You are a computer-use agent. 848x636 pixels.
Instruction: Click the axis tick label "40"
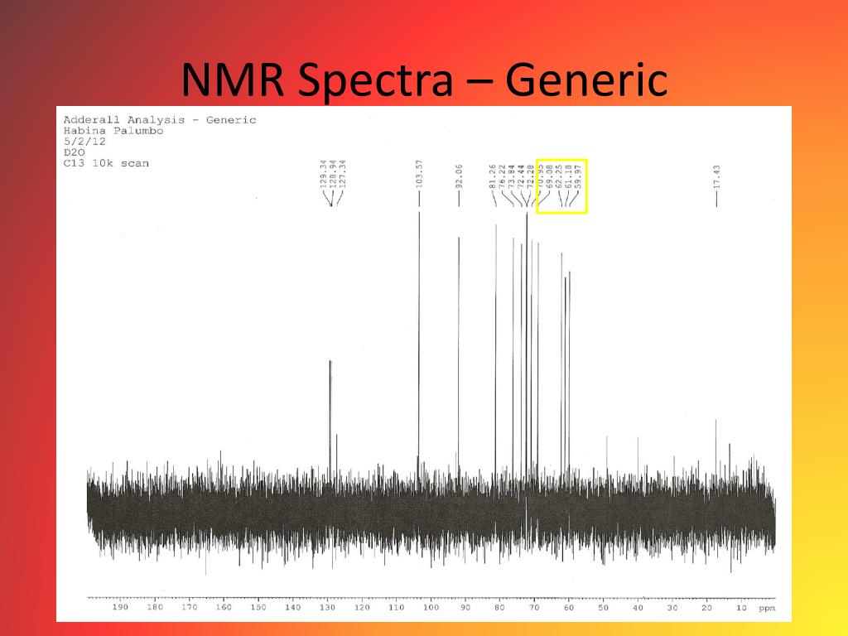point(638,607)
